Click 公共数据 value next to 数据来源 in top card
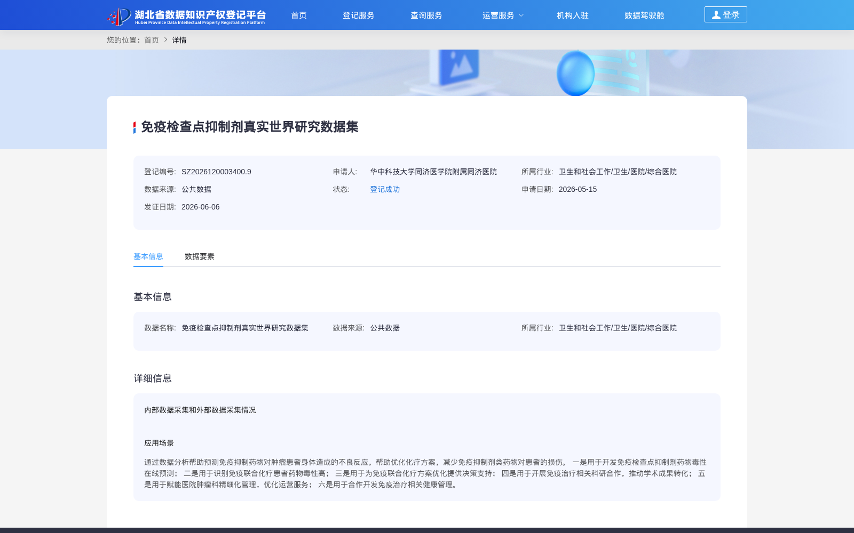The width and height of the screenshot is (854, 533). point(196,189)
